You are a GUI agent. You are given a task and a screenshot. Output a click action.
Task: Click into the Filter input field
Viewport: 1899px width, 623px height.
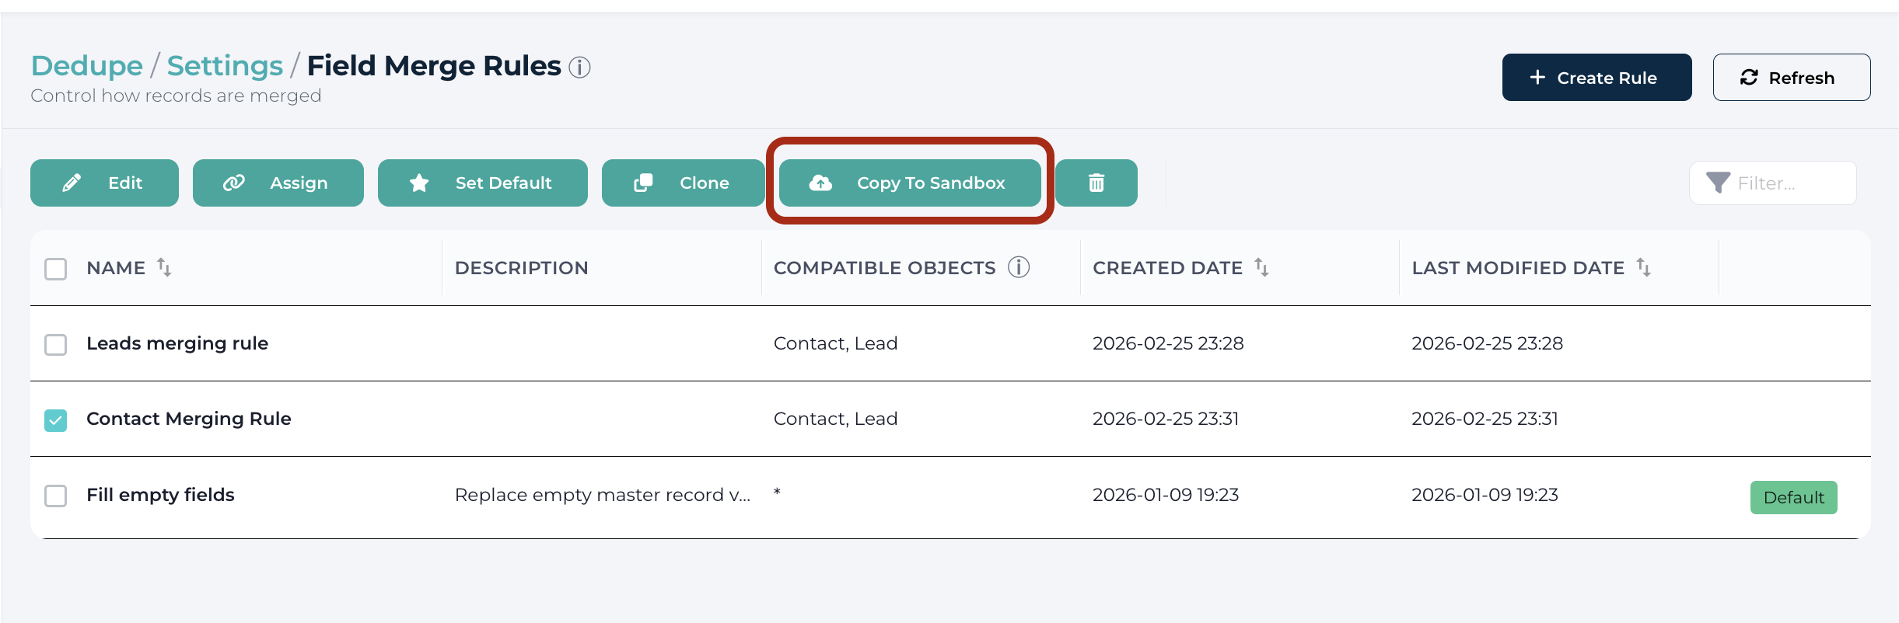1773,183
